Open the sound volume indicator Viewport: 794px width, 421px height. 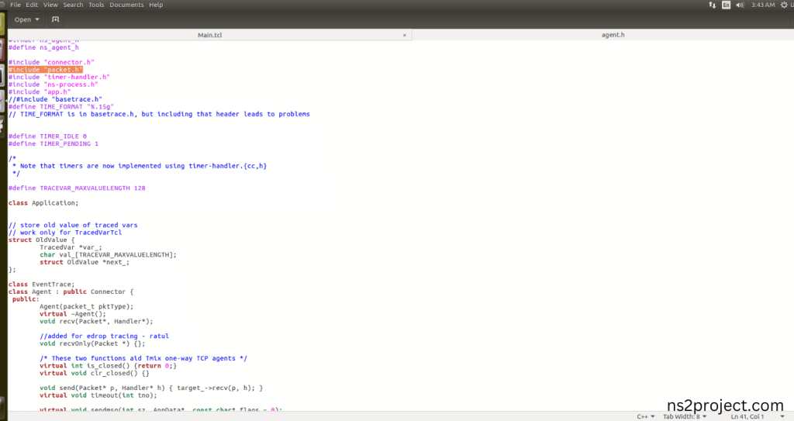[x=740, y=5]
